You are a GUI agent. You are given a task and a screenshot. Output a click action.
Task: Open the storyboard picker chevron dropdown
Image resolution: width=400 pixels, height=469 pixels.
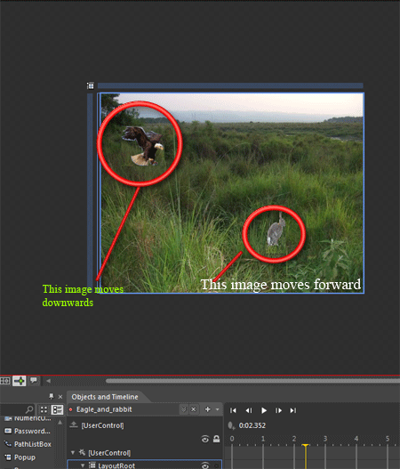tap(184, 409)
